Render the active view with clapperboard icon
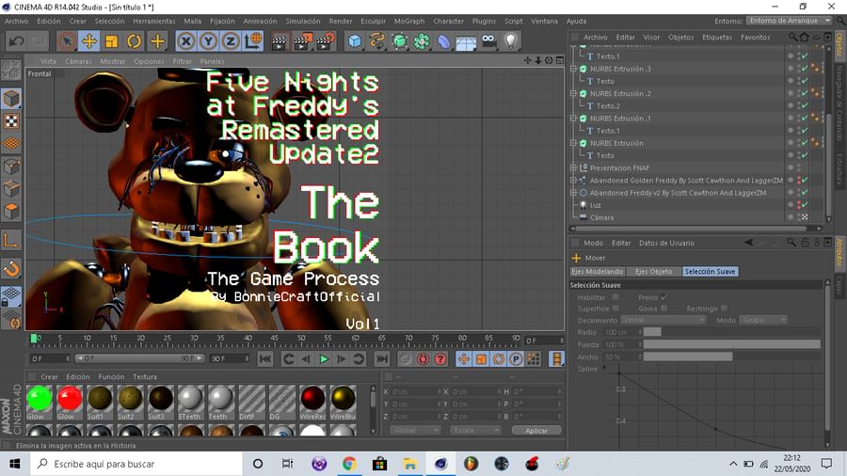This screenshot has height=476, width=847. (x=280, y=41)
